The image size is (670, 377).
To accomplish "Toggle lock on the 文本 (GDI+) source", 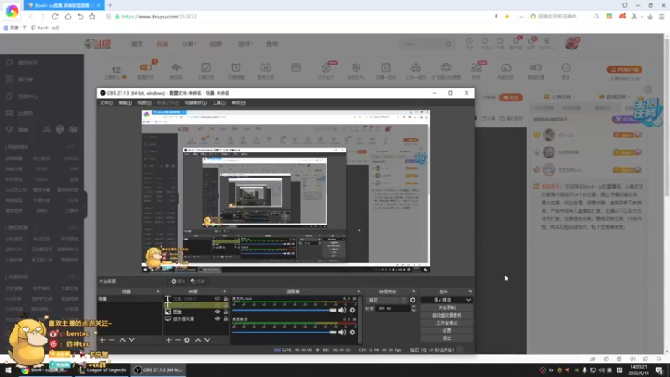I will (225, 299).
